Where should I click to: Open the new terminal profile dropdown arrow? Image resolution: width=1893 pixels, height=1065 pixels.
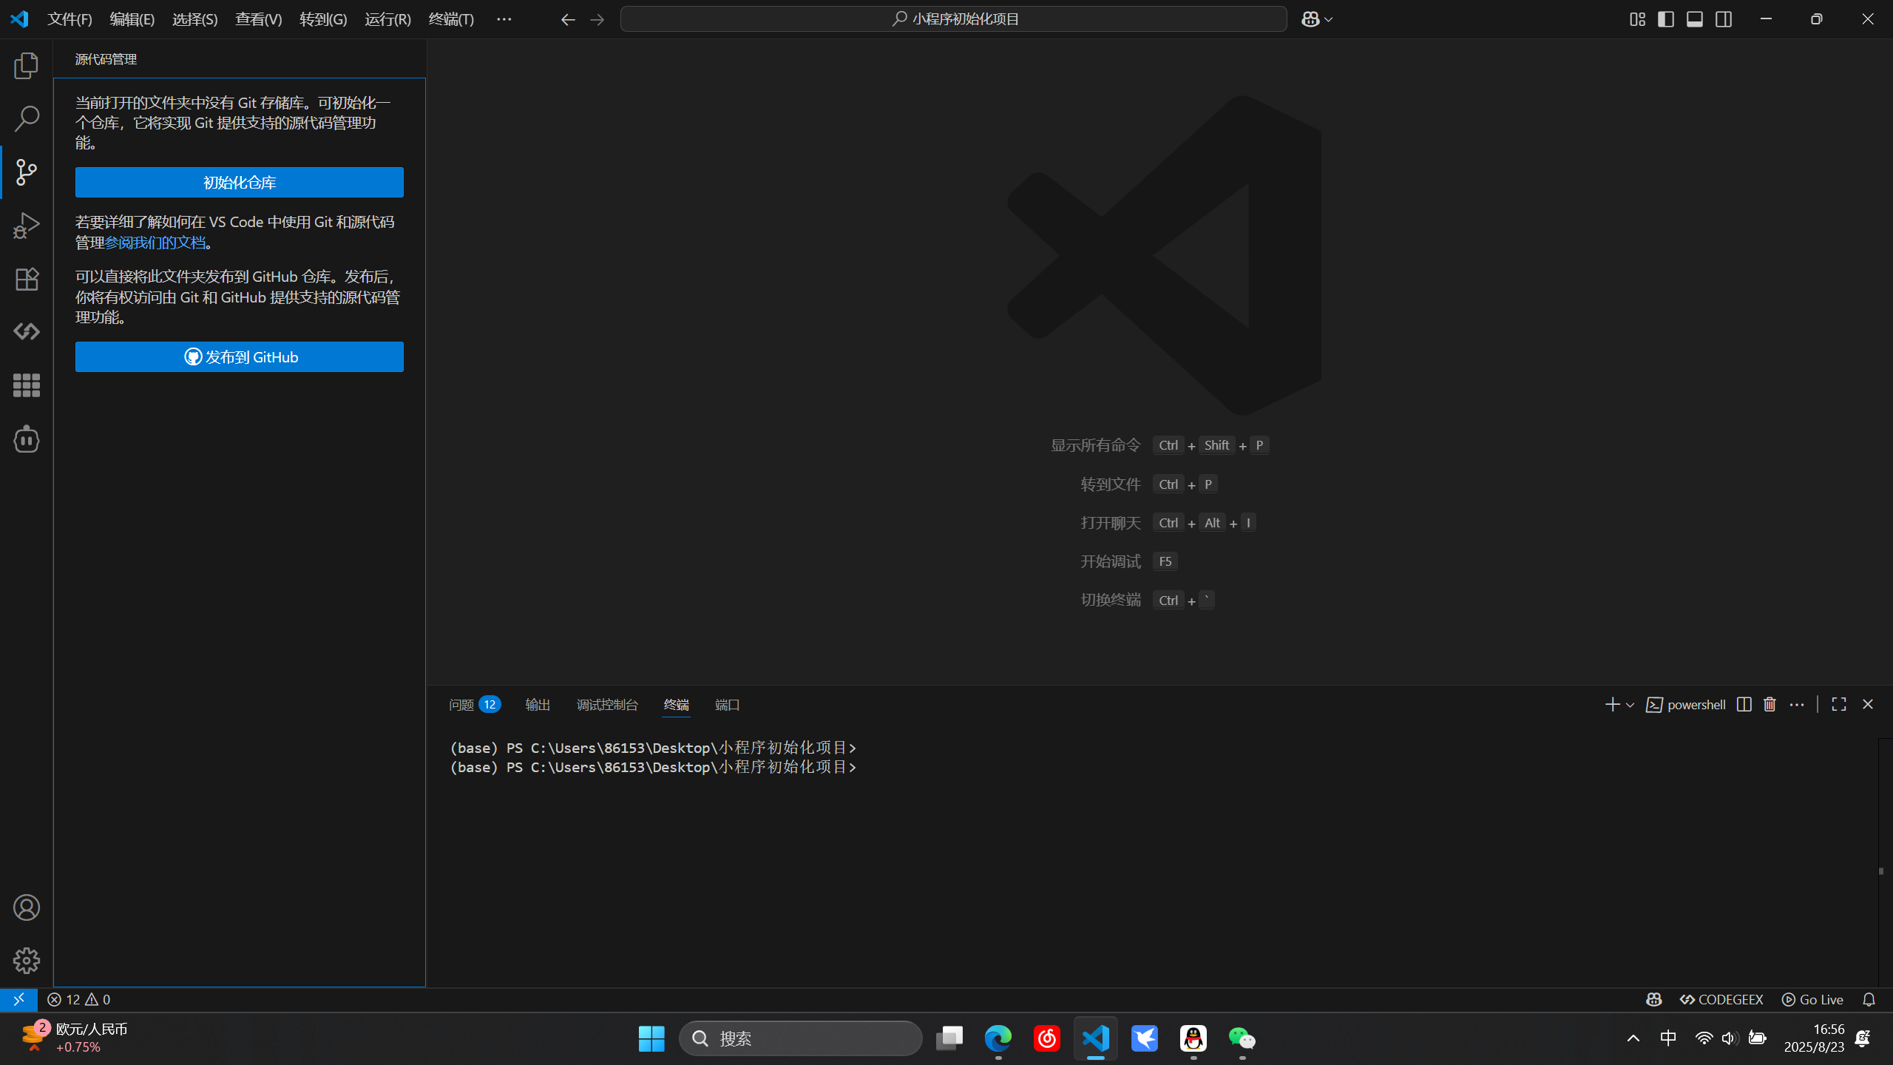(1630, 705)
